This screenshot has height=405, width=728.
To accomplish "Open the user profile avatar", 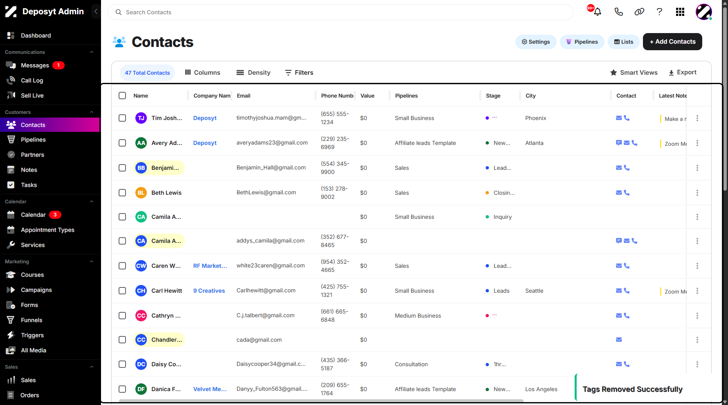I will pyautogui.click(x=704, y=12).
